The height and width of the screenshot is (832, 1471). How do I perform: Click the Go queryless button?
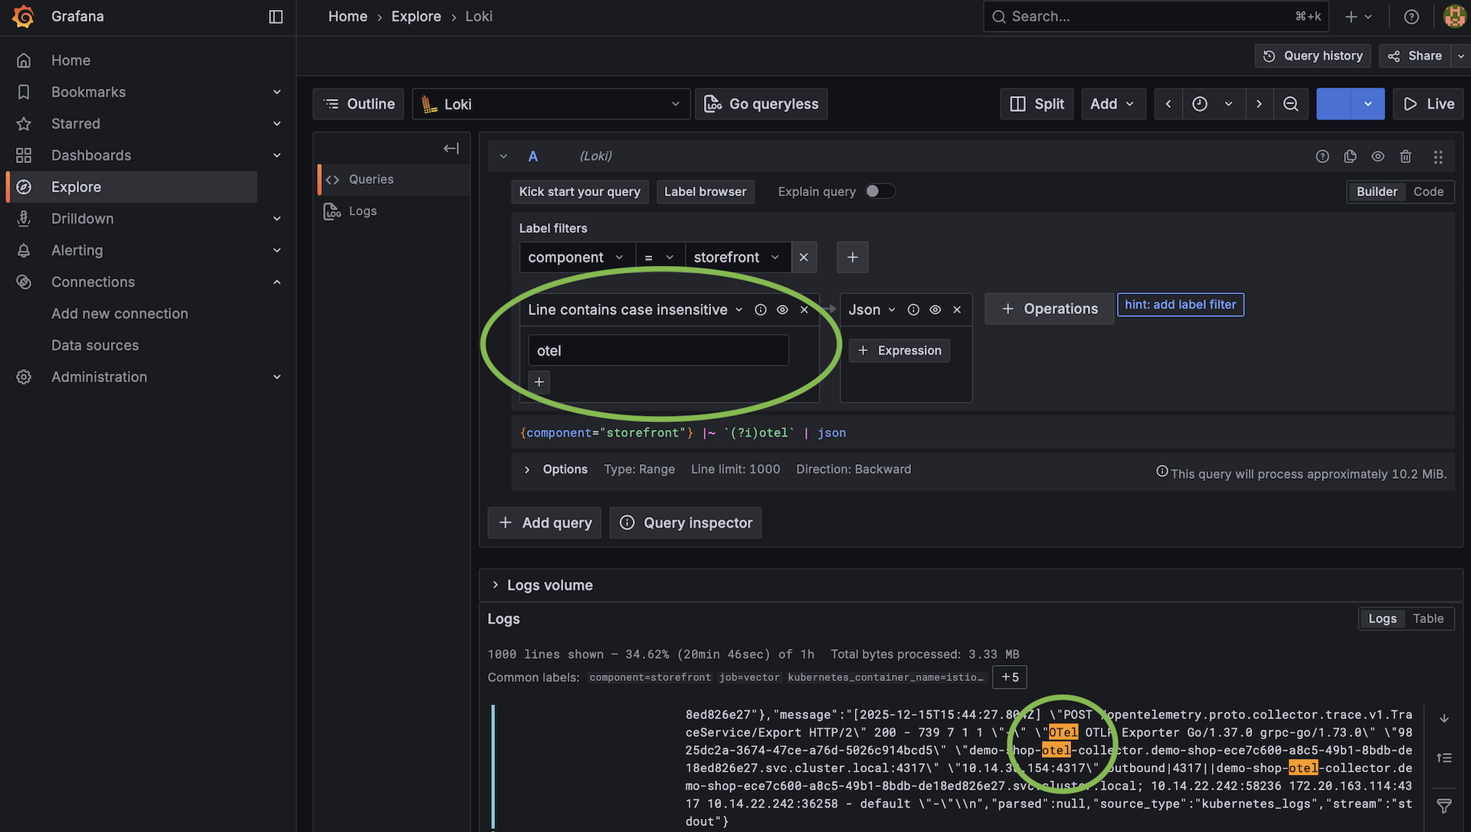click(x=761, y=103)
